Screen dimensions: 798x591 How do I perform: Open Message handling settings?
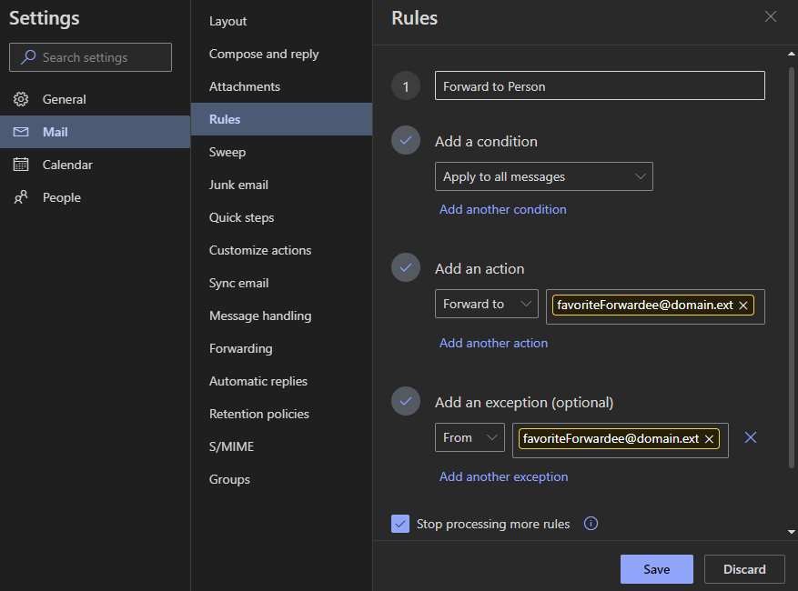[281, 316]
